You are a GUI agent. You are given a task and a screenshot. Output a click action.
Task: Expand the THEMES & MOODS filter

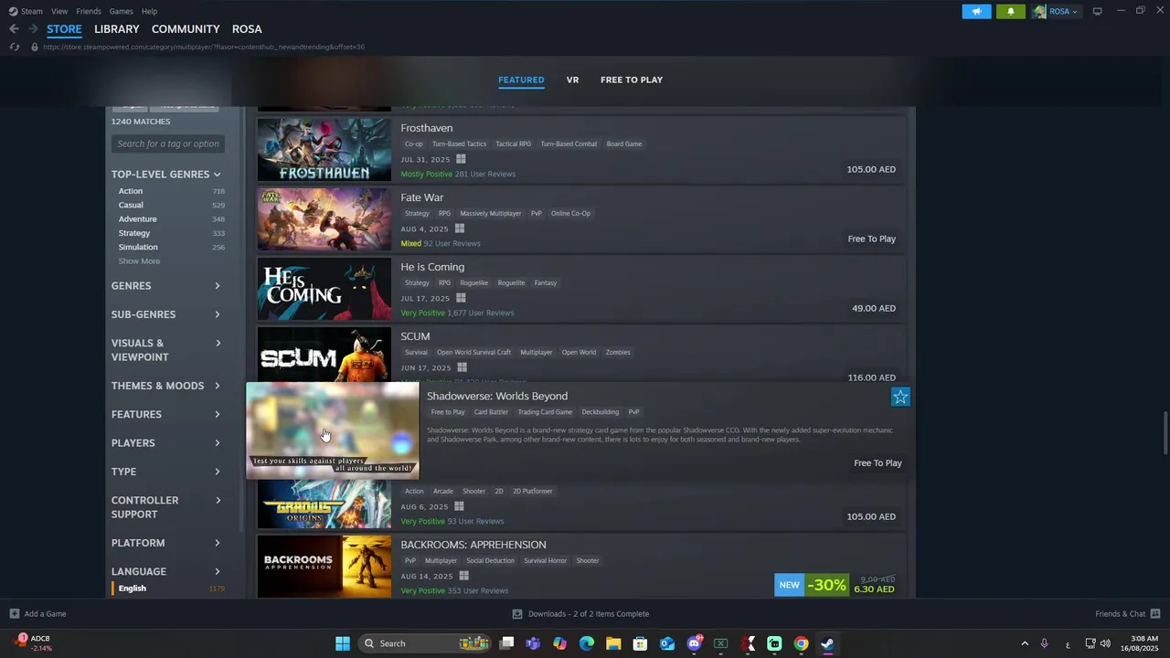tap(166, 386)
